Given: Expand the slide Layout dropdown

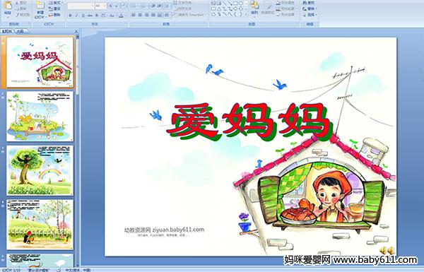Looking at the screenshot, I should coord(55,3).
